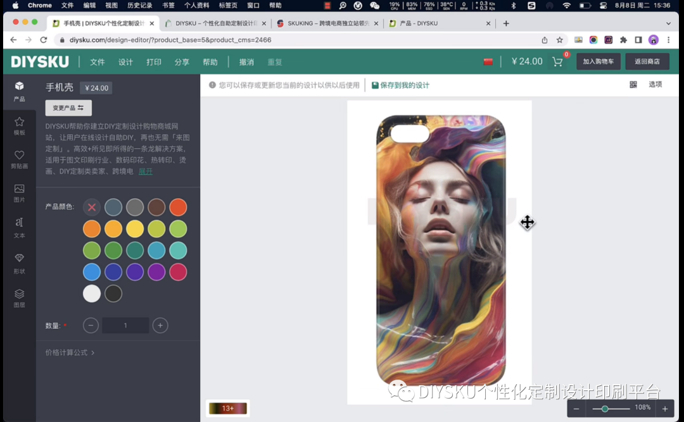The image size is (684, 422).
Task: Click the Chrome profile avatar icon
Action: [653, 40]
